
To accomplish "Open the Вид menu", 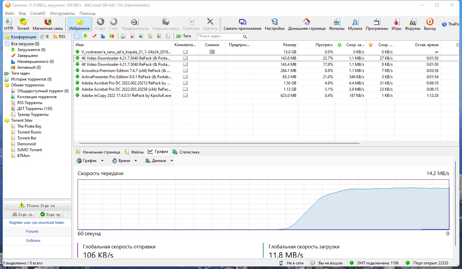I will coord(22,13).
